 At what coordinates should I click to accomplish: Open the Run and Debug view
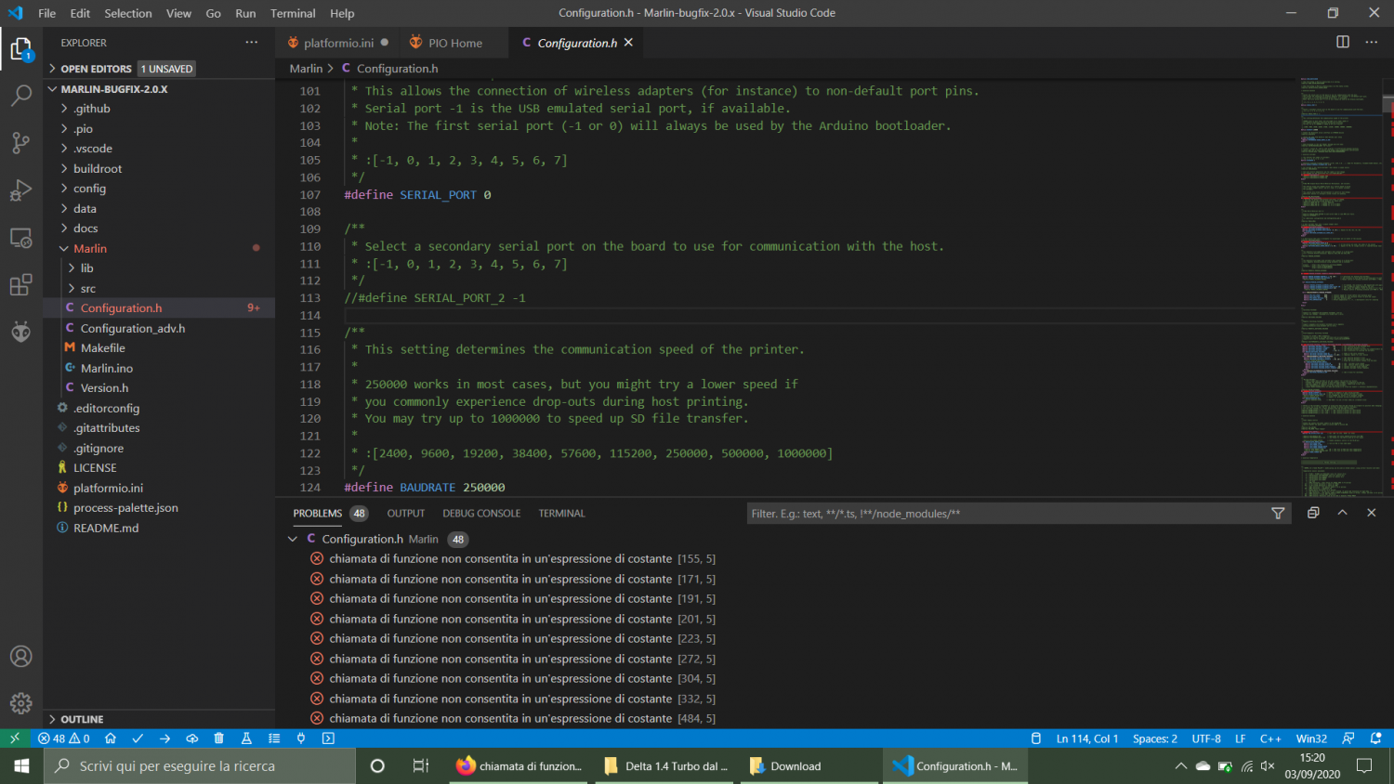(21, 189)
